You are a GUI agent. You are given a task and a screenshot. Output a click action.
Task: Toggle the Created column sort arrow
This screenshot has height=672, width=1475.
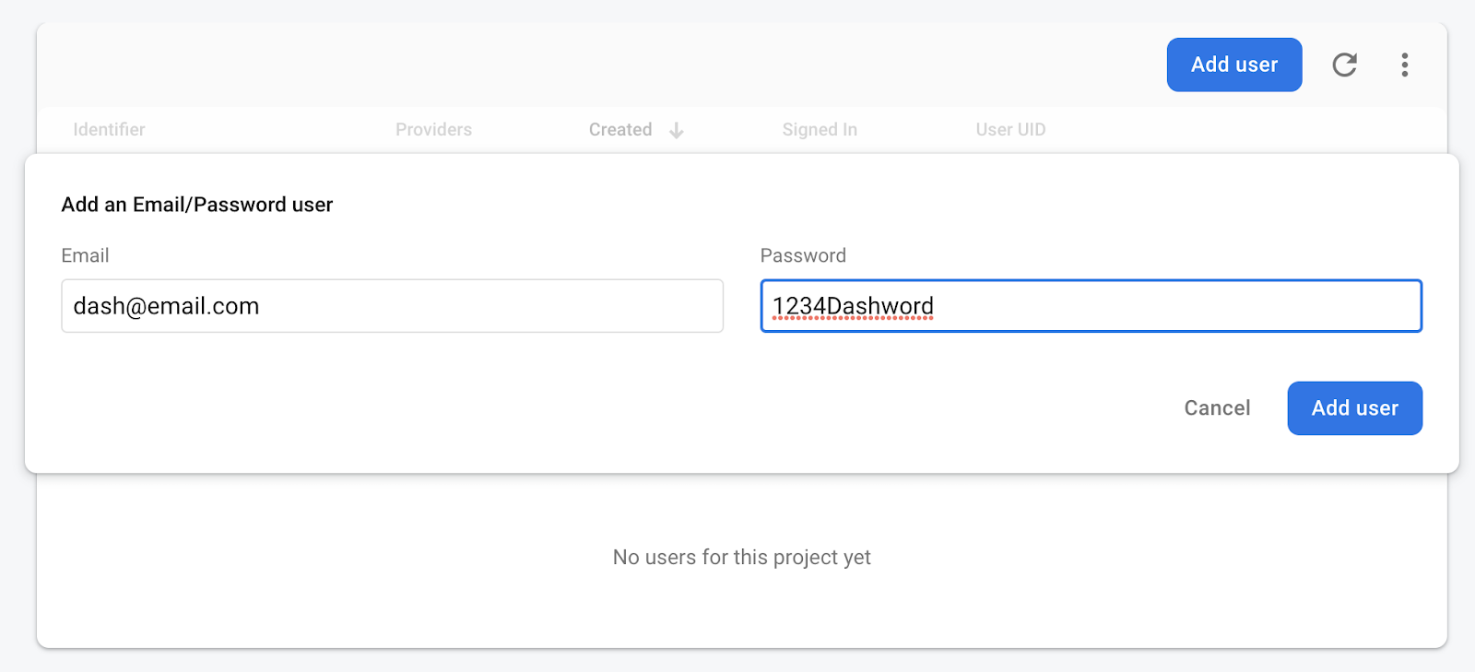pyautogui.click(x=677, y=131)
